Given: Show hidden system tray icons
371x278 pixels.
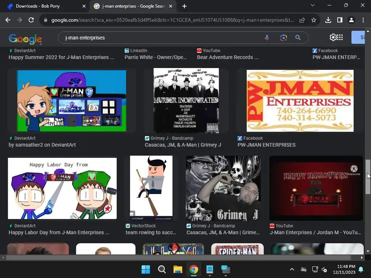Looking at the screenshot, I should coord(292,269).
